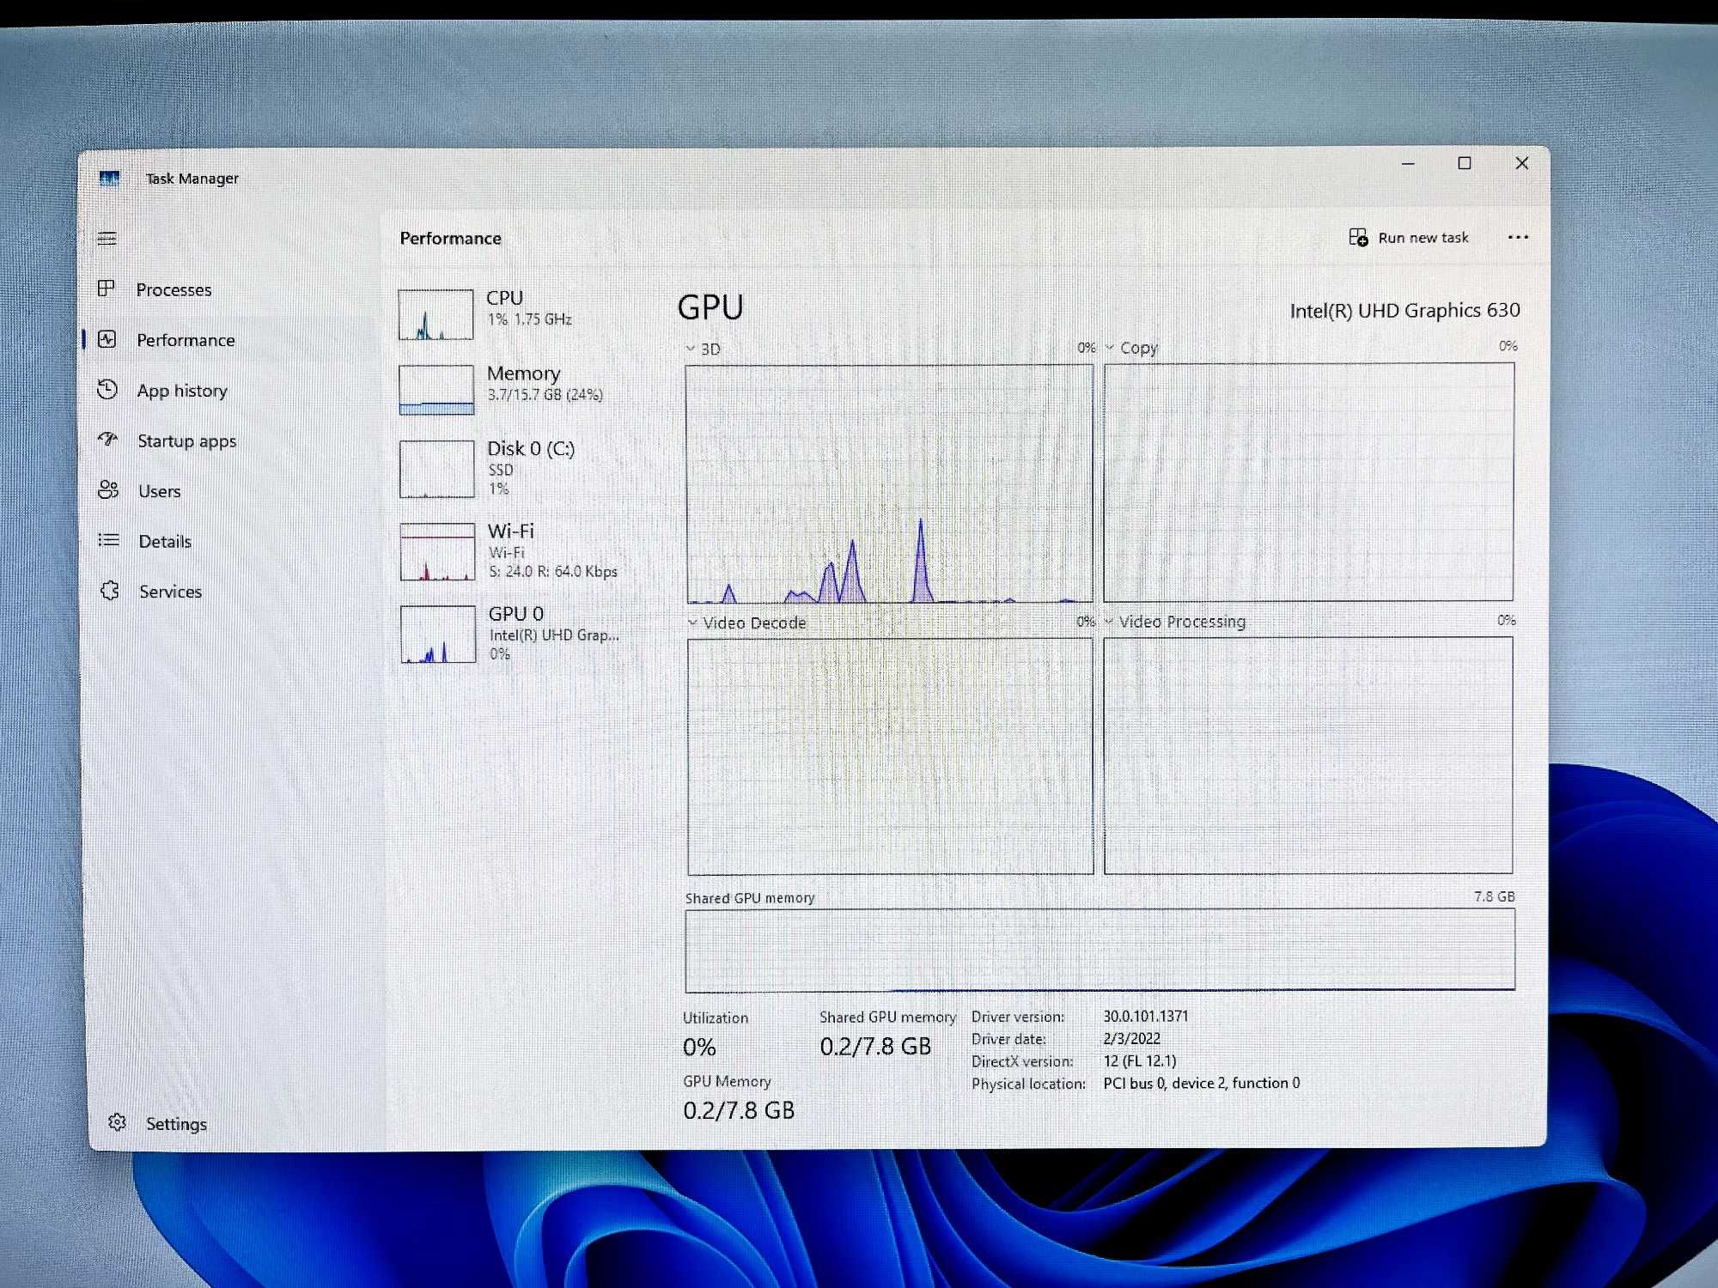
Task: Open the Video Processing graph dropdown
Action: (x=1109, y=622)
